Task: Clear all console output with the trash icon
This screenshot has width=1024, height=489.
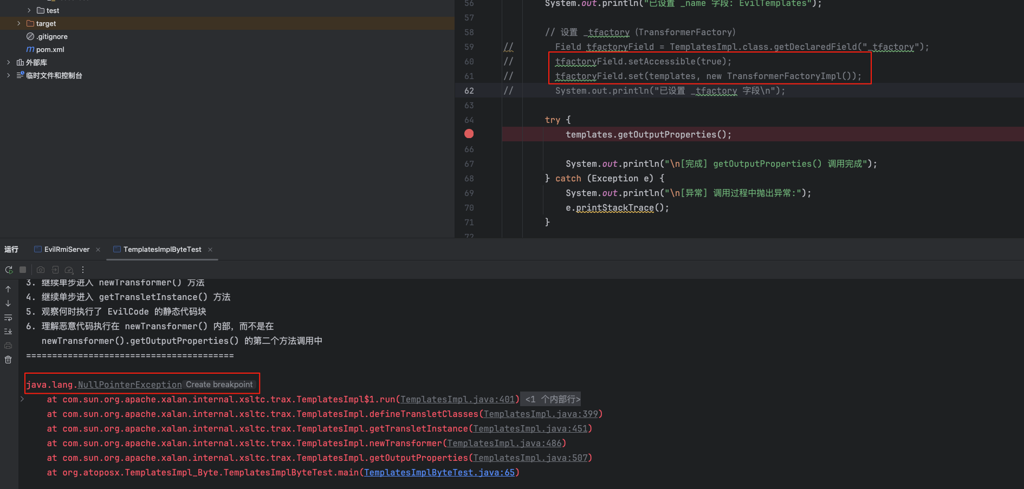Action: 8,360
